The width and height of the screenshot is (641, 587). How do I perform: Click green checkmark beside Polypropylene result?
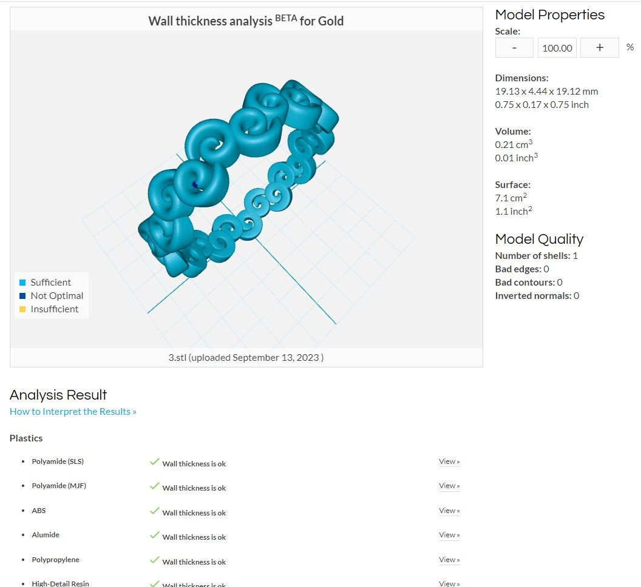click(x=155, y=560)
